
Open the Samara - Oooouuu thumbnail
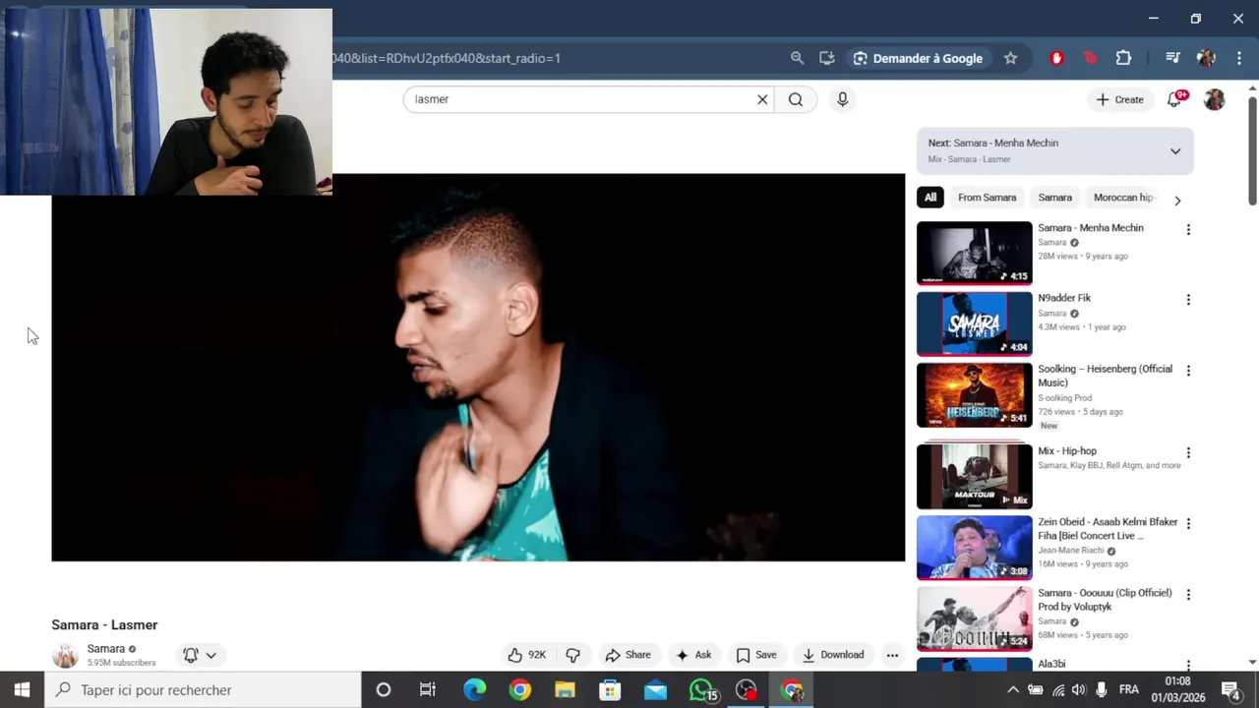click(x=975, y=619)
